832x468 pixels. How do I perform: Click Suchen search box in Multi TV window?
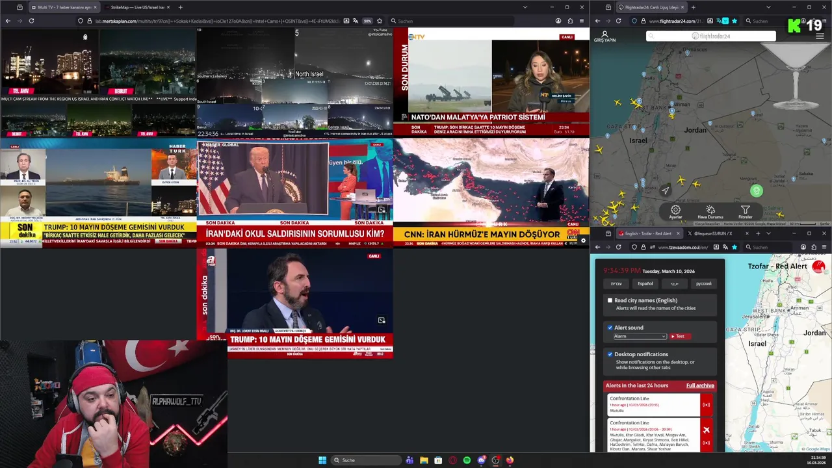coord(452,21)
